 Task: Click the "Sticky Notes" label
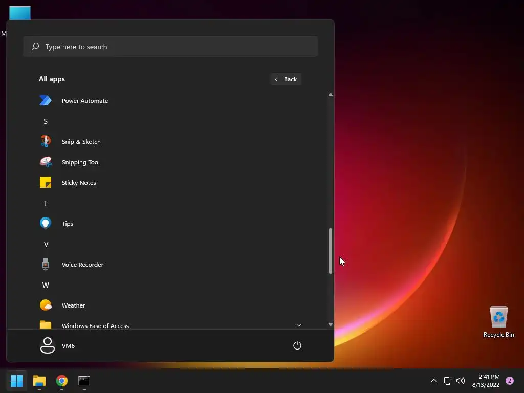click(x=79, y=183)
